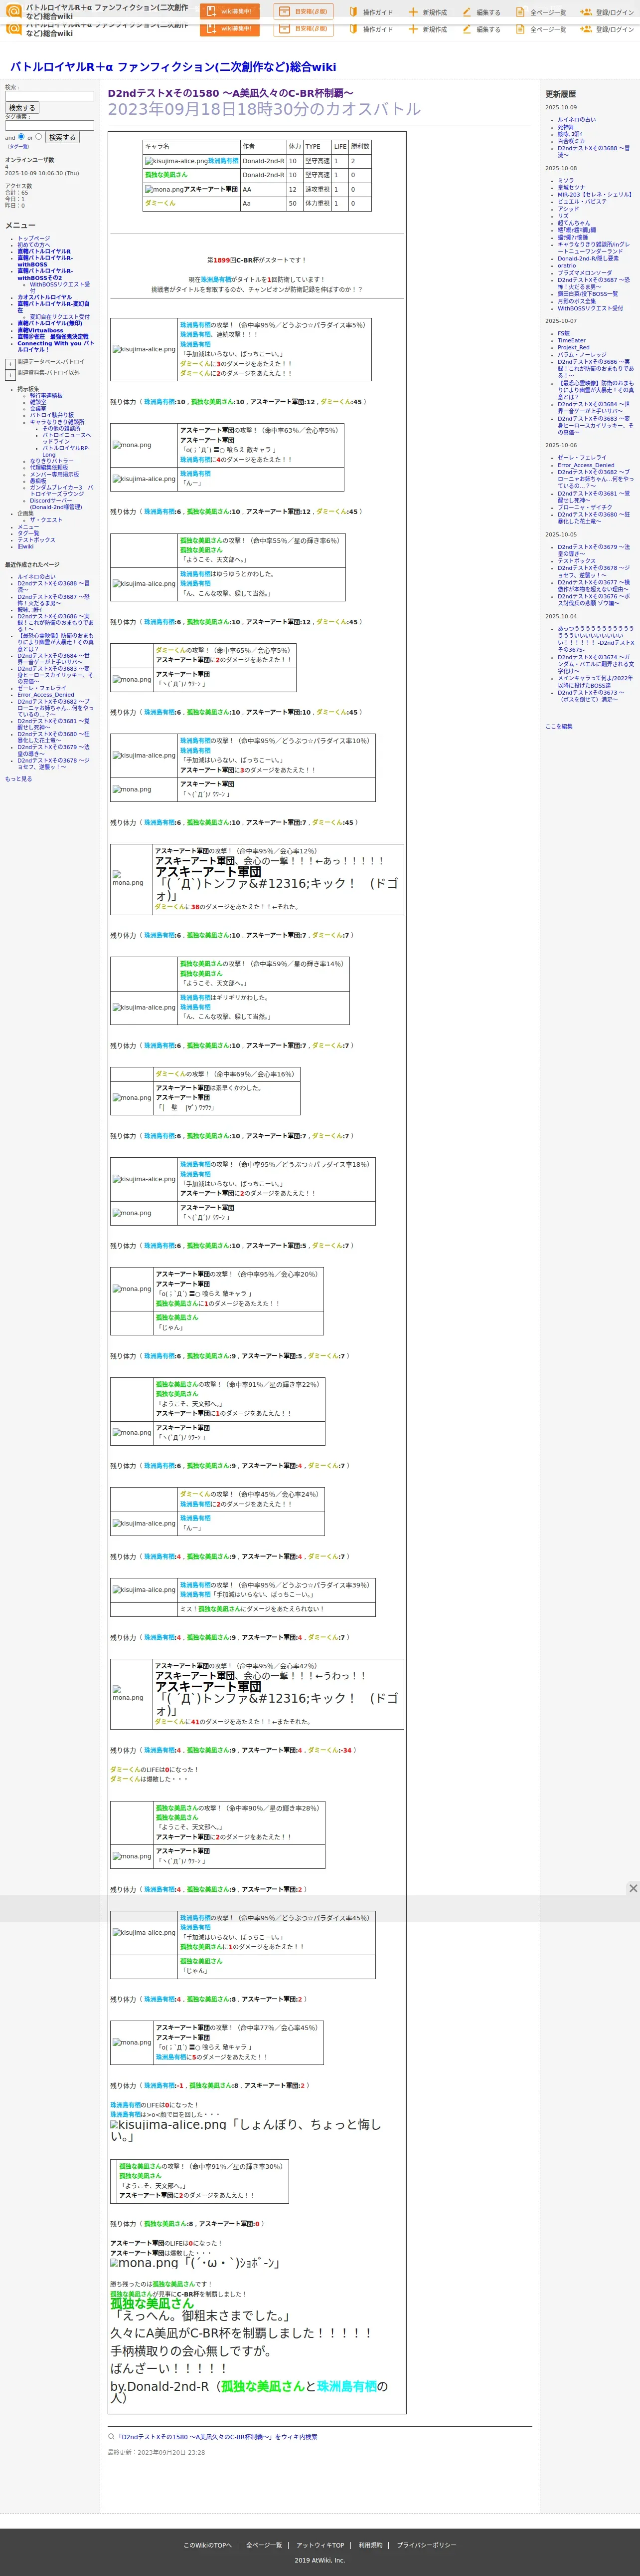Click 孤独な美凪さん in the character table
This screenshot has height=2576, width=640.
pos(166,175)
